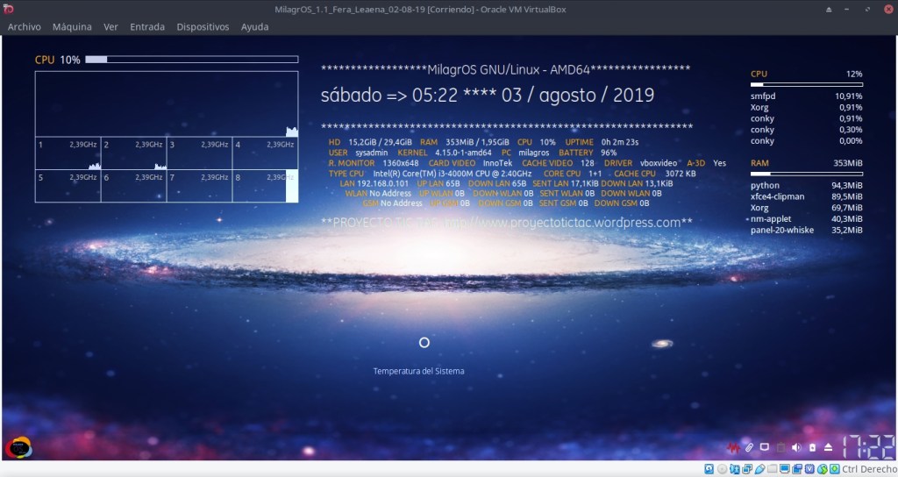Click the Xorg 0,91% CPU process row
Image resolution: width=898 pixels, height=477 pixels.
807,107
